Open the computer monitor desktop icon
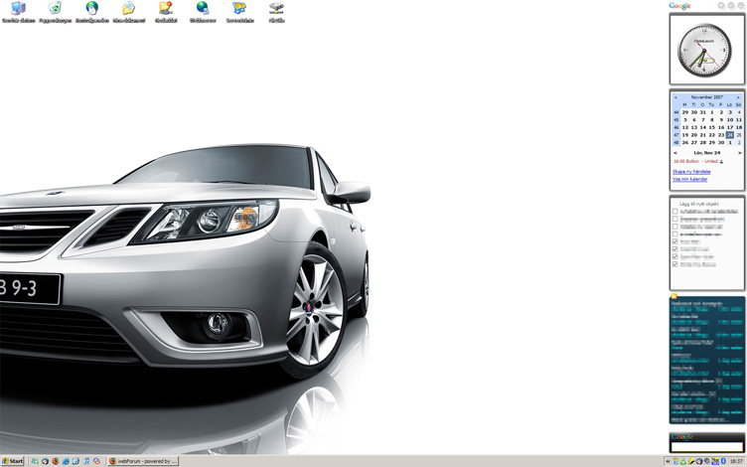Screen dimensions: 747x467 (18, 8)
